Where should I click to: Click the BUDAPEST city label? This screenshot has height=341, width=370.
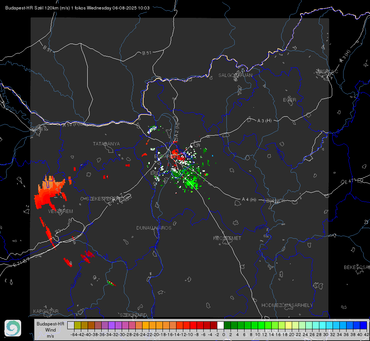coord(166,156)
